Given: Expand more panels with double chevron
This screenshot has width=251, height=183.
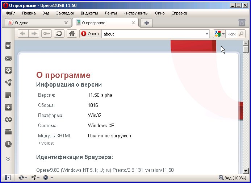Looking at the screenshot, I should tap(8, 159).
